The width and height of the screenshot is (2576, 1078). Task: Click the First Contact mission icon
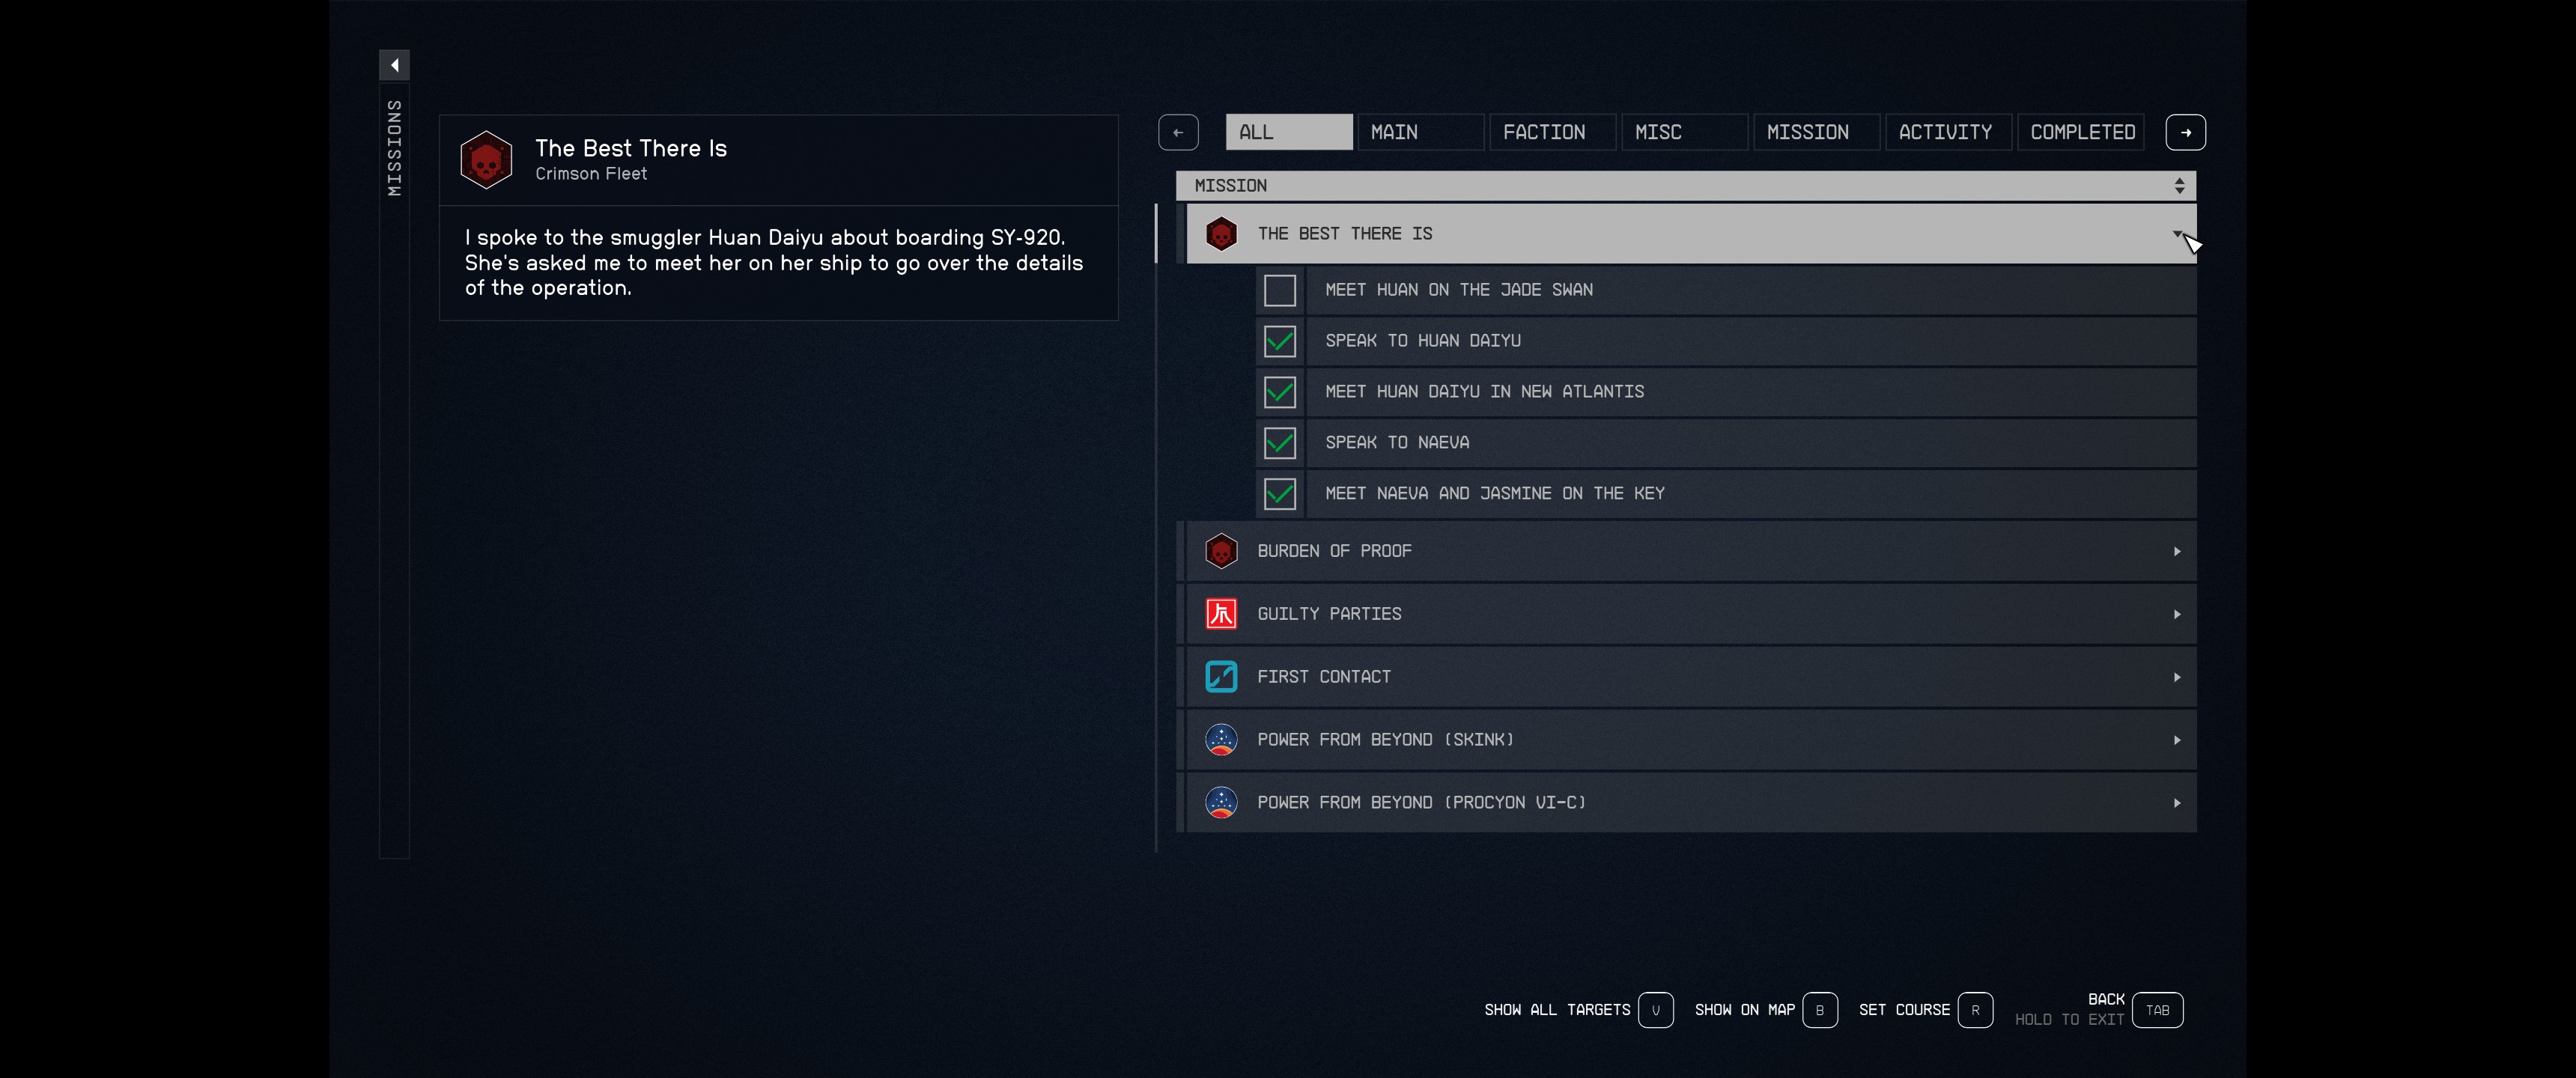coord(1221,677)
